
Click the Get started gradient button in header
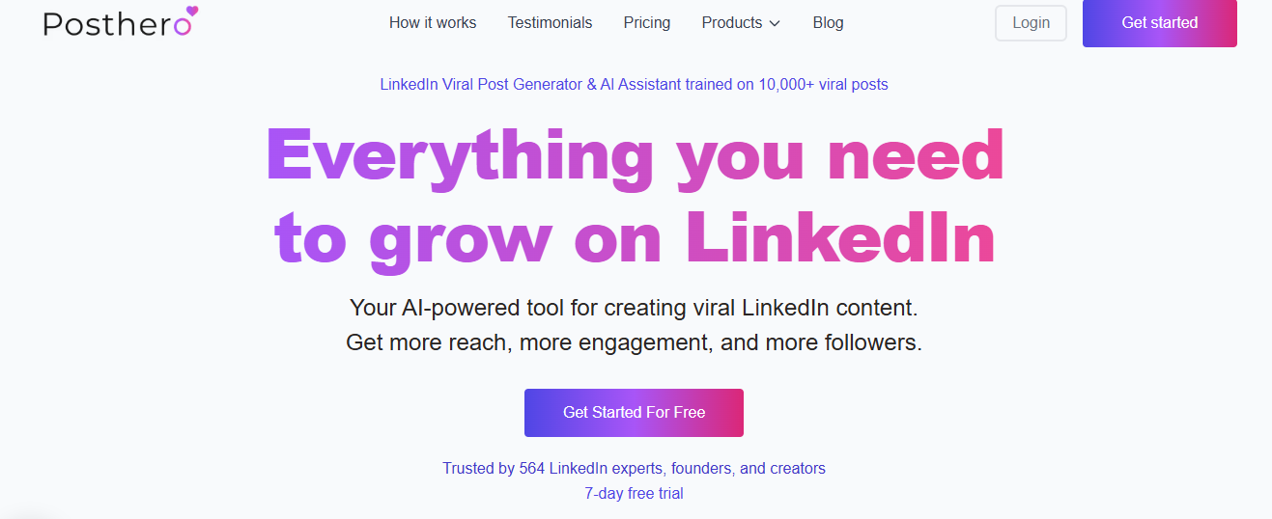point(1159,23)
